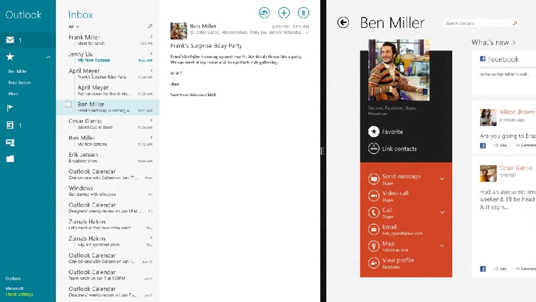
Task: Open Map location pin icon
Action: (x=373, y=246)
